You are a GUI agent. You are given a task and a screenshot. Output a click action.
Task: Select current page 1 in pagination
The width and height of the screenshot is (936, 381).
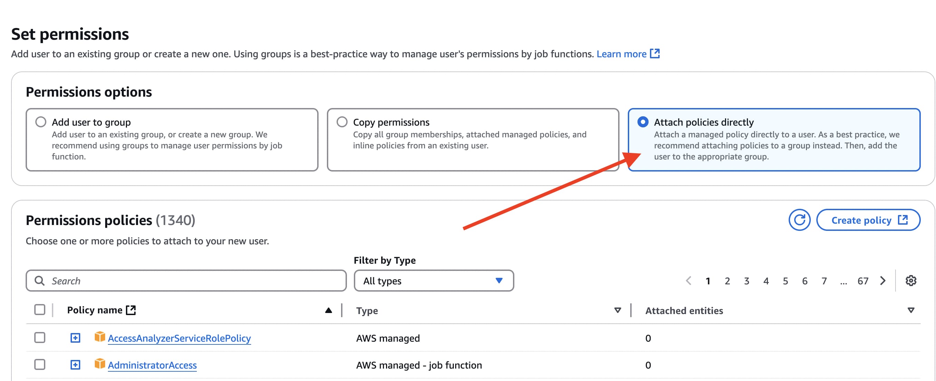click(707, 281)
